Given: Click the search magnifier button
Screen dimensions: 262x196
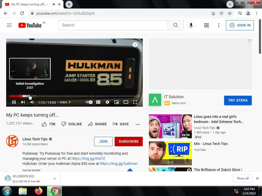Looking at the screenshot, I should tap(176, 25).
